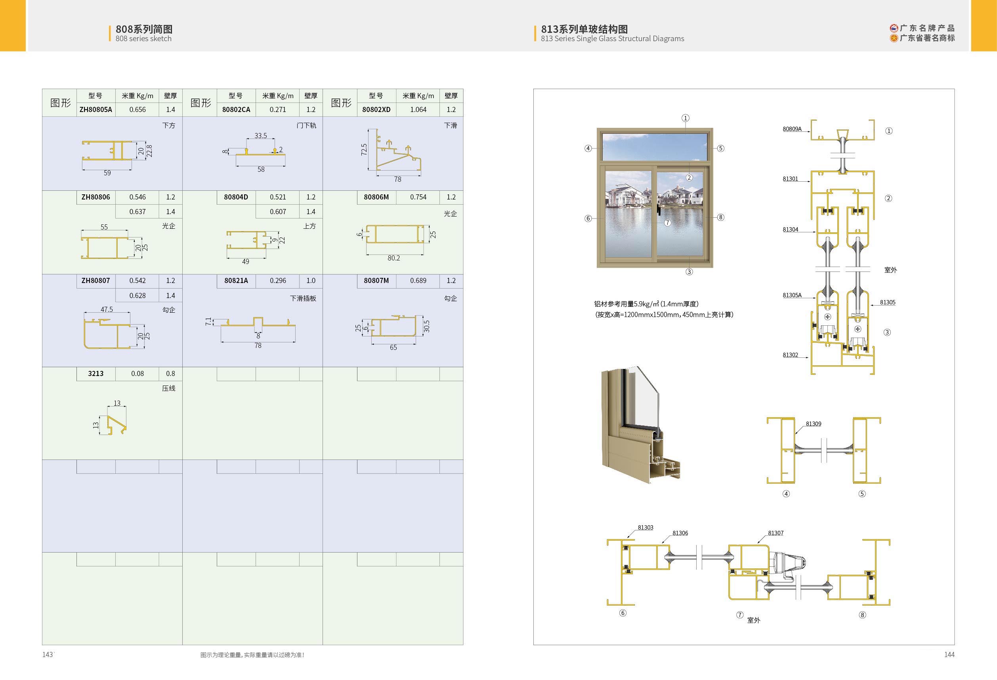
Task: Click the sliding window scenery illustration
Action: [x=655, y=198]
